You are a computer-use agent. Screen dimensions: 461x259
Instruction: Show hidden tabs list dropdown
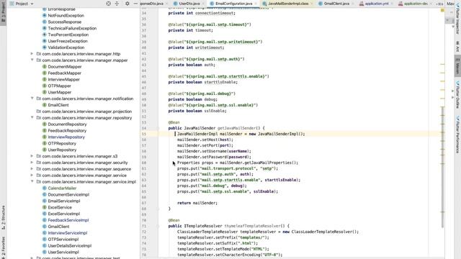(x=440, y=4)
